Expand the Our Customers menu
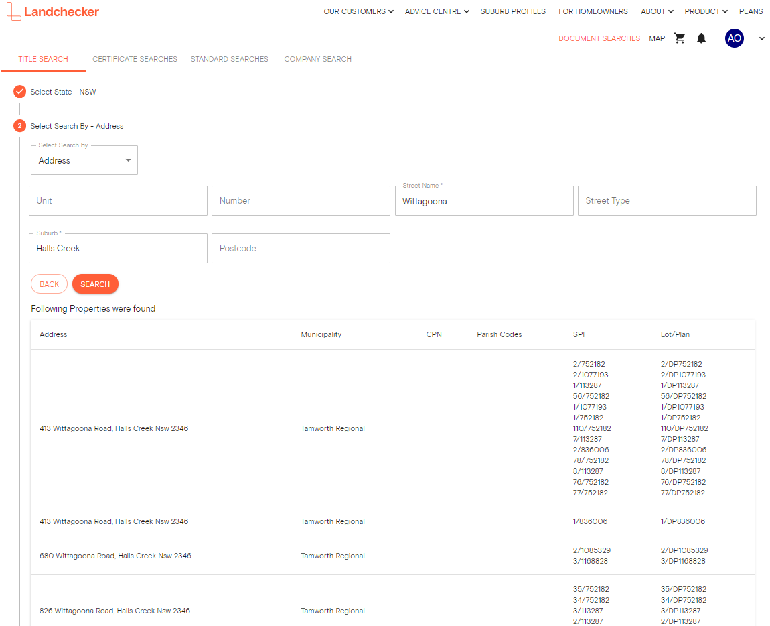The height and width of the screenshot is (626, 770). 358,11
